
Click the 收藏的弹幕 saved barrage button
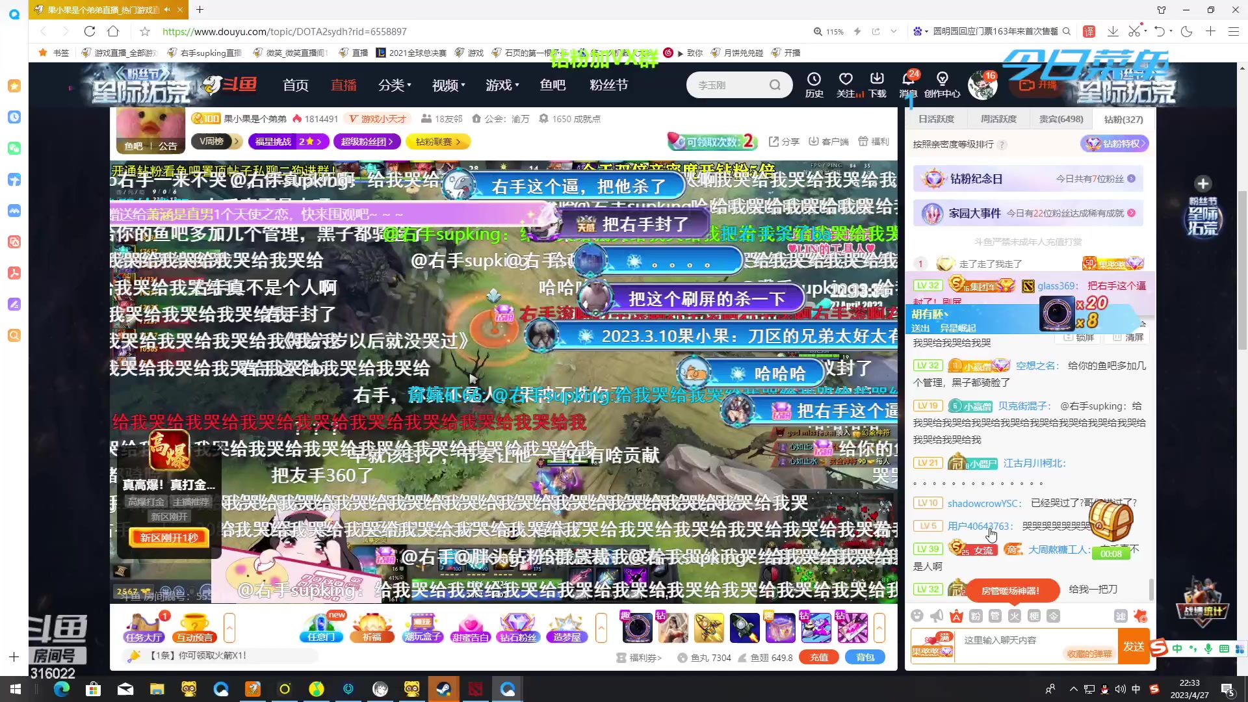(x=1089, y=654)
